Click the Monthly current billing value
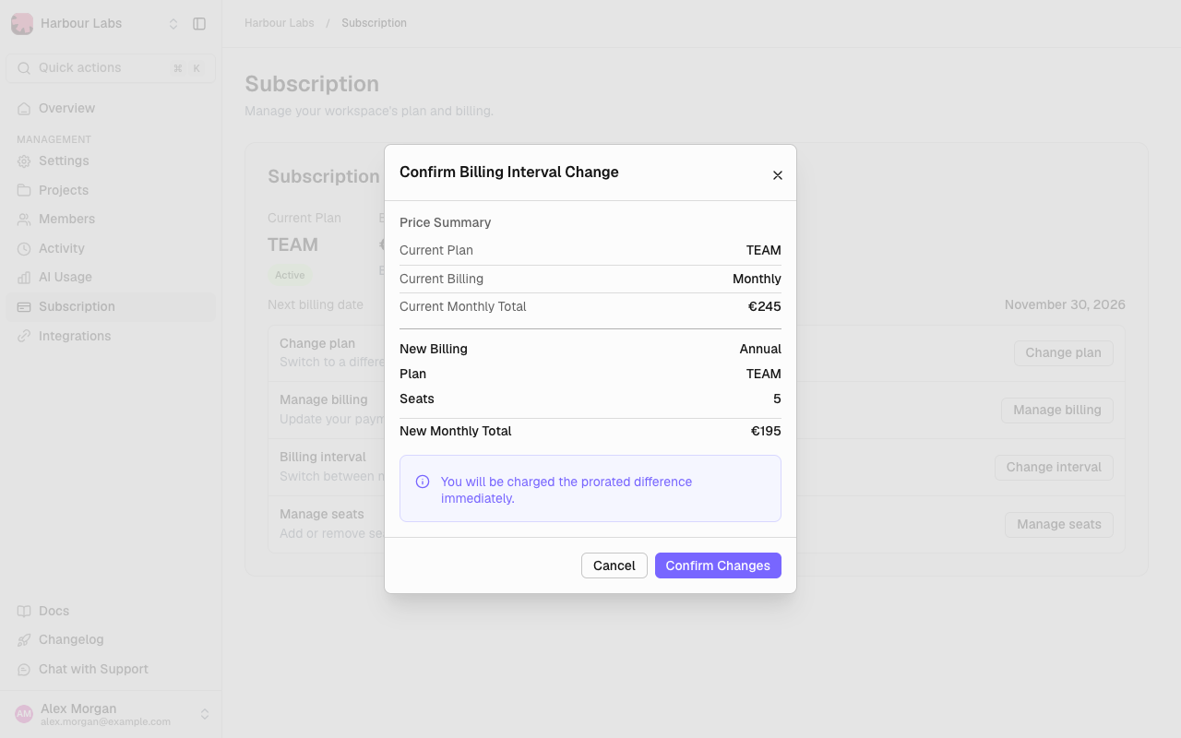The image size is (1181, 738). (x=757, y=279)
